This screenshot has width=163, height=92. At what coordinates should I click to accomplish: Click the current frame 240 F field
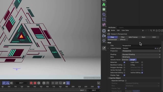point(21,83)
